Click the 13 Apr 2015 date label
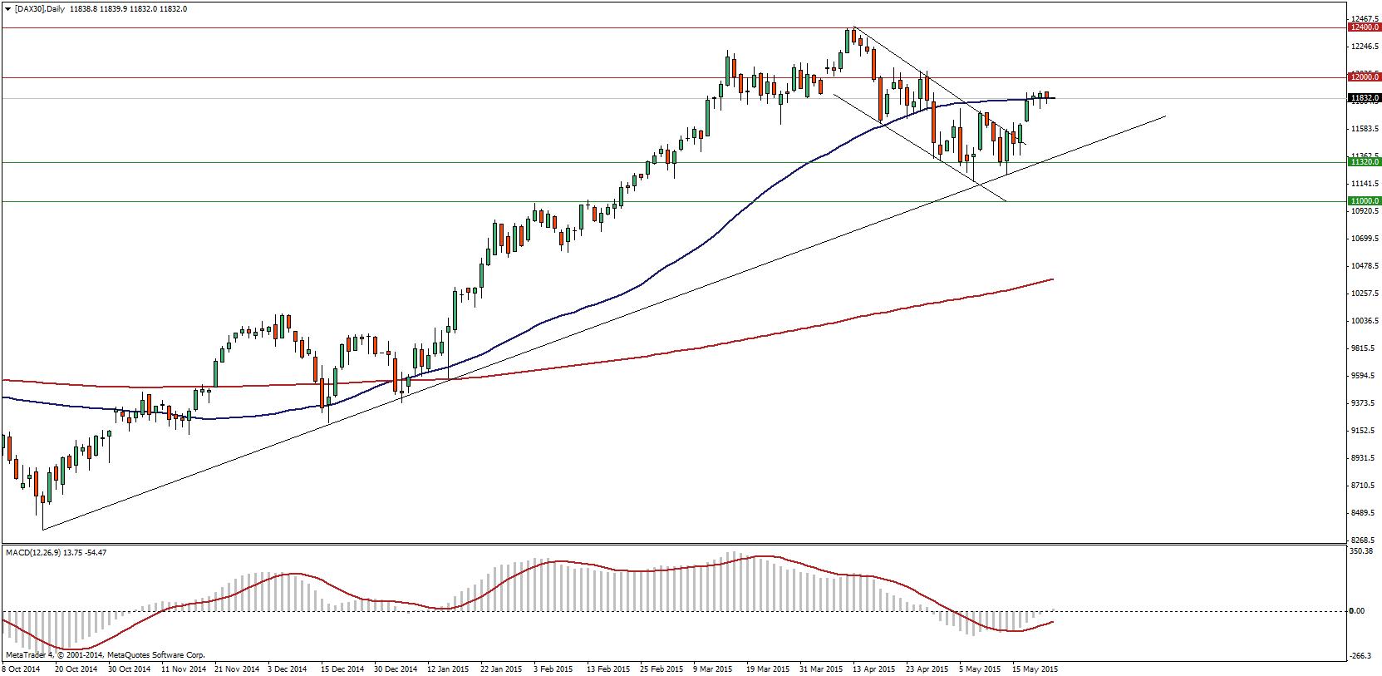This screenshot has width=1382, height=676. coord(874,669)
